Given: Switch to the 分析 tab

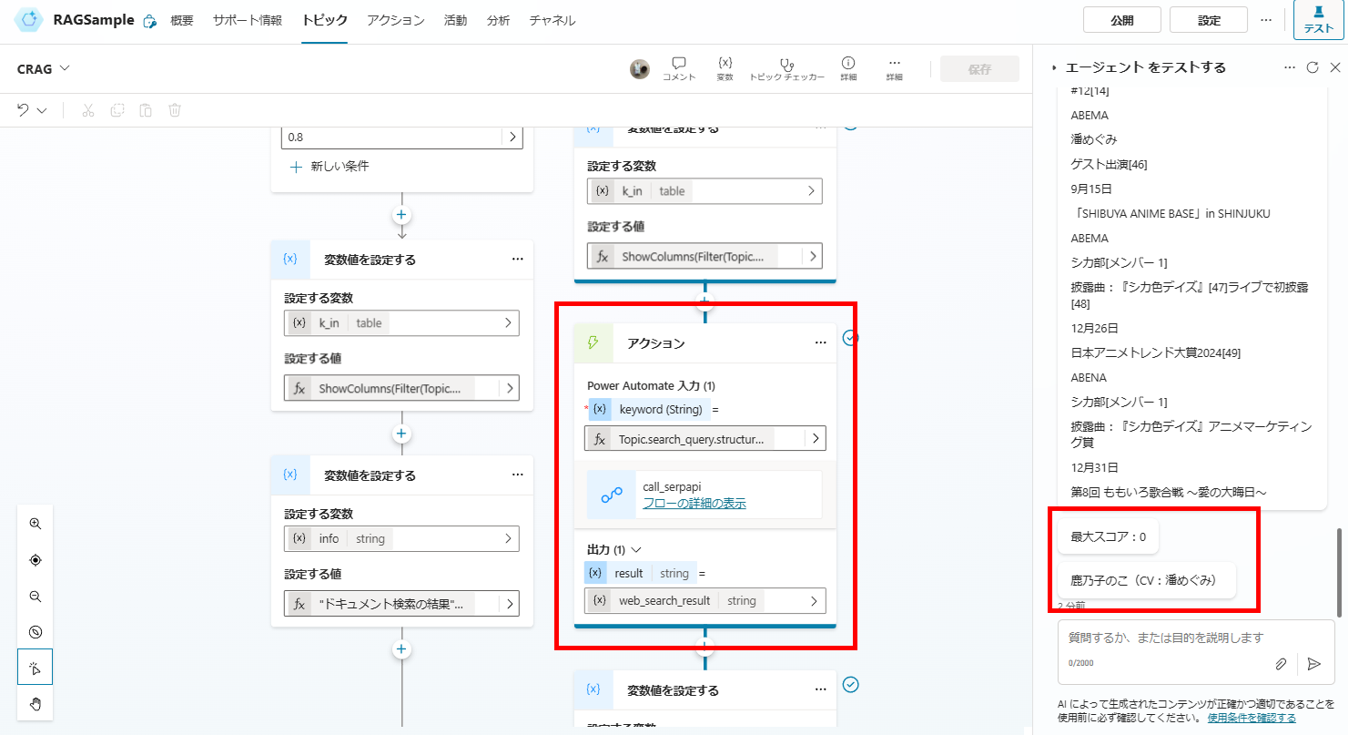Looking at the screenshot, I should tap(498, 19).
